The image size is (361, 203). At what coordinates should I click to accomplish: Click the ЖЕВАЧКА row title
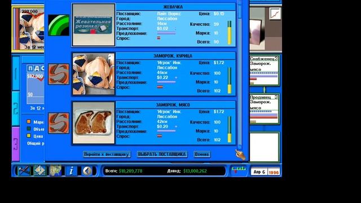173,7
